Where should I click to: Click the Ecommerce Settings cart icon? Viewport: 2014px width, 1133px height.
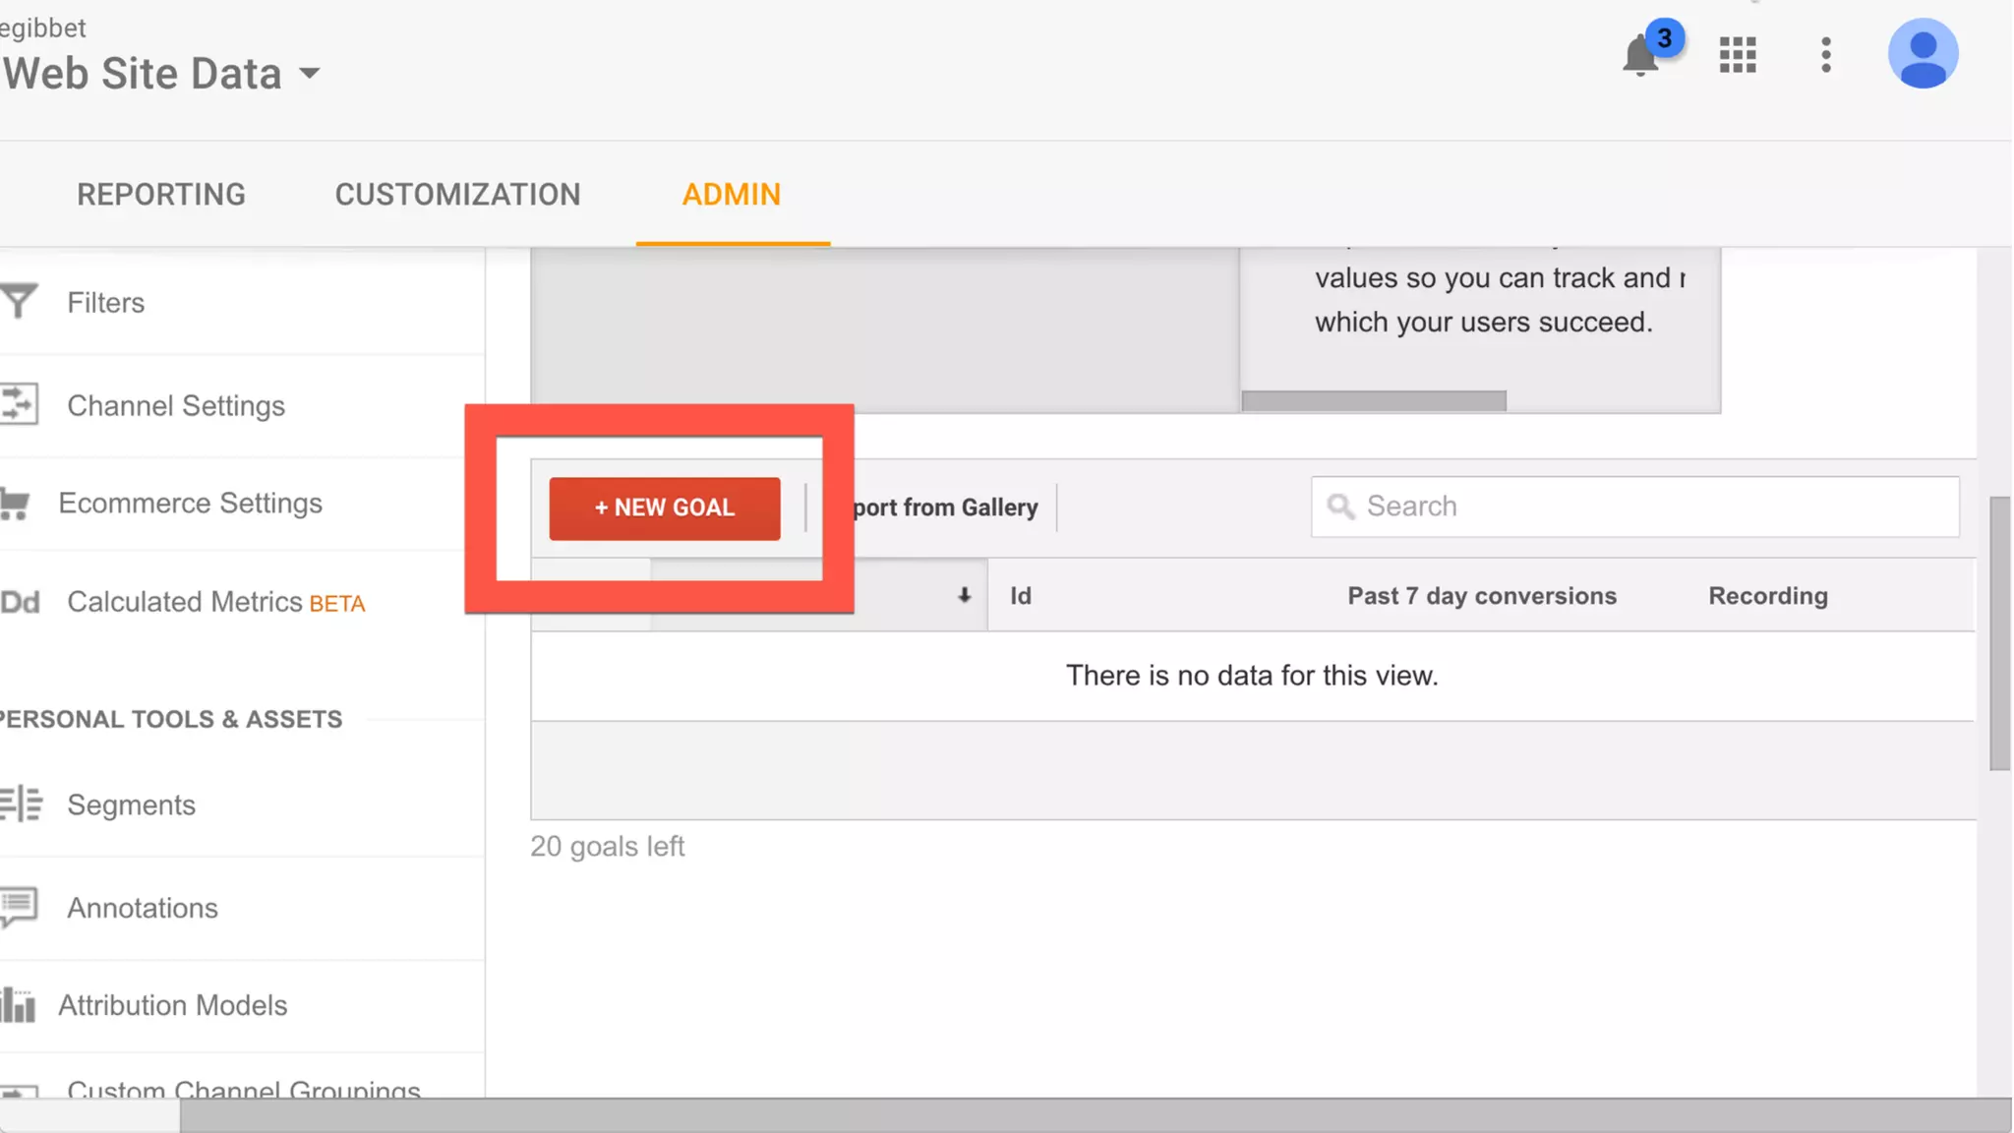click(x=15, y=504)
